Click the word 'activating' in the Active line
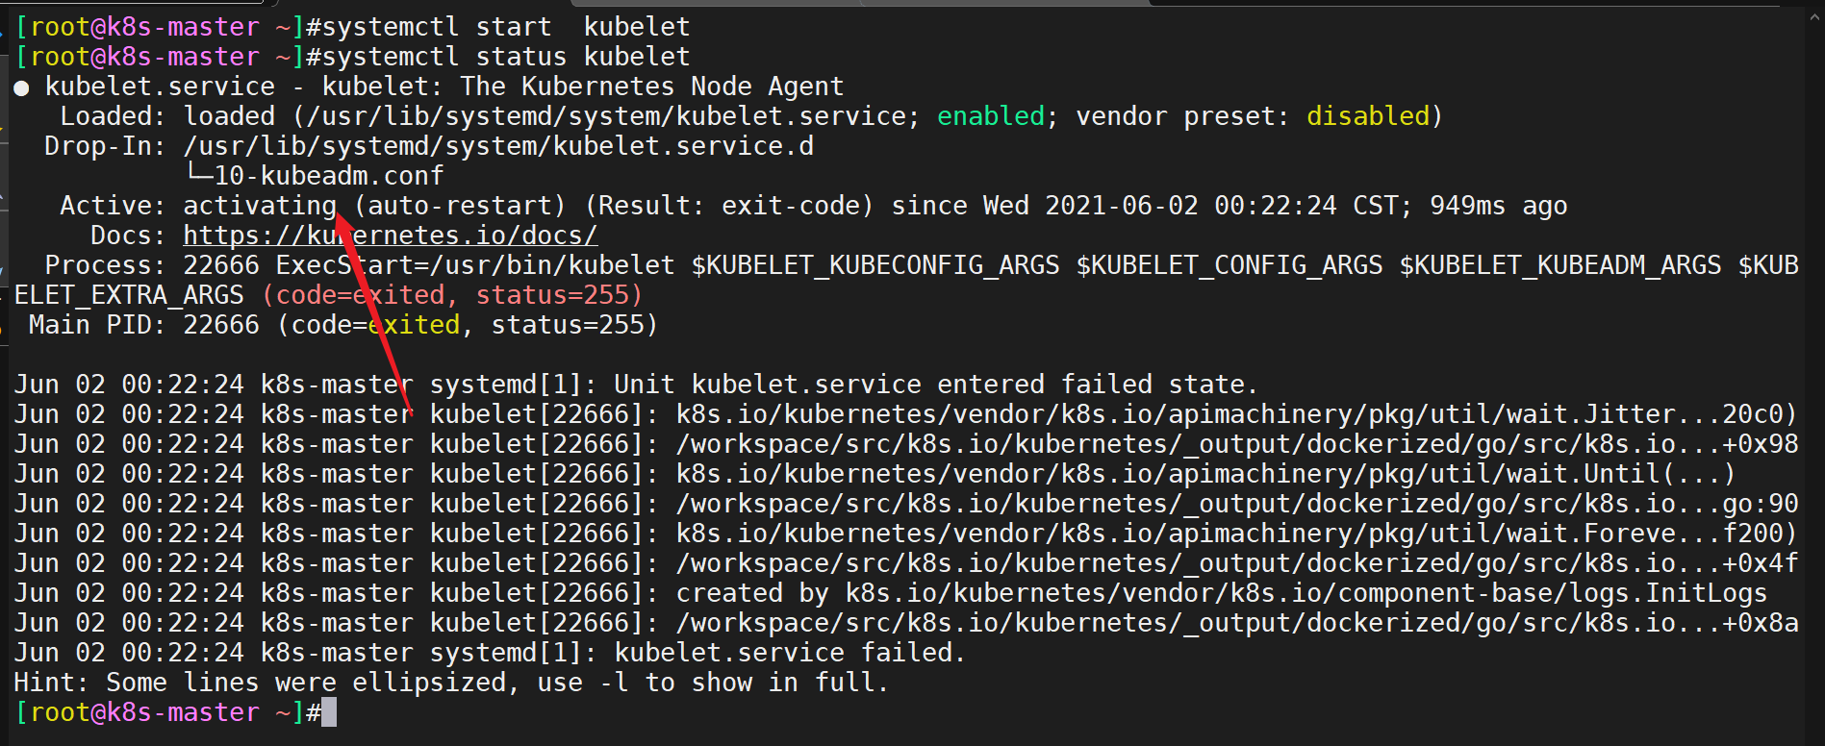 pos(260,206)
